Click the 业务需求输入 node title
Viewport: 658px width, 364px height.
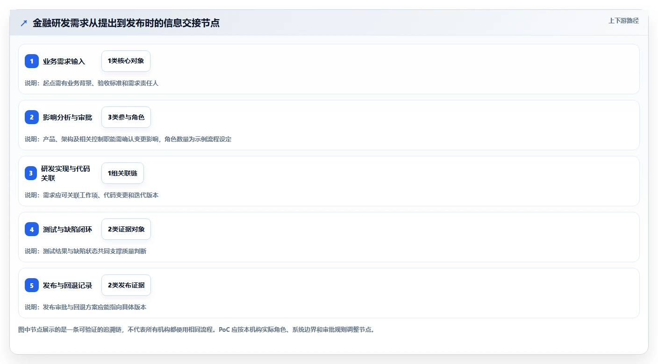coord(64,61)
